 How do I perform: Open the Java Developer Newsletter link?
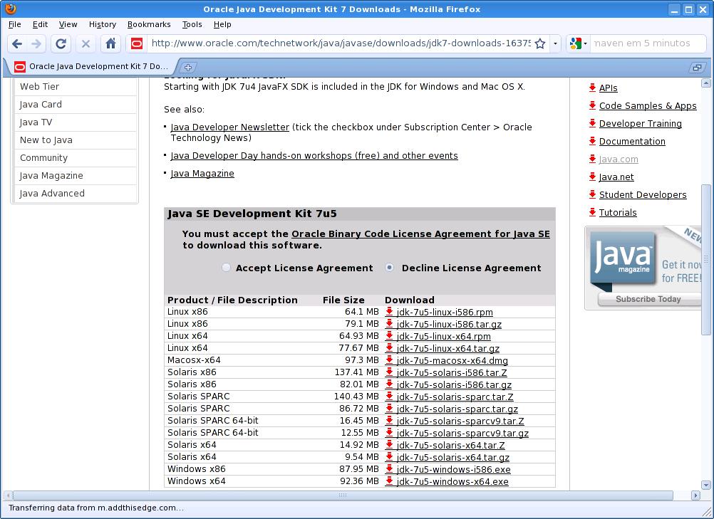pos(230,127)
